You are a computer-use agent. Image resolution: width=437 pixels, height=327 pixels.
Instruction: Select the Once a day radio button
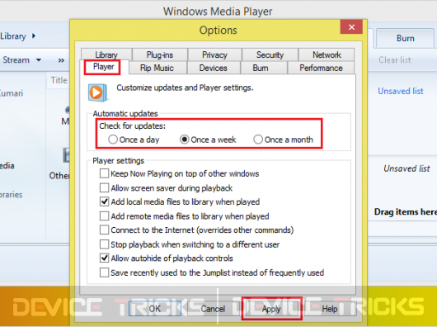113,140
